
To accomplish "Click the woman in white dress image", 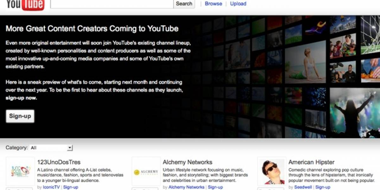I will click(305, 62).
